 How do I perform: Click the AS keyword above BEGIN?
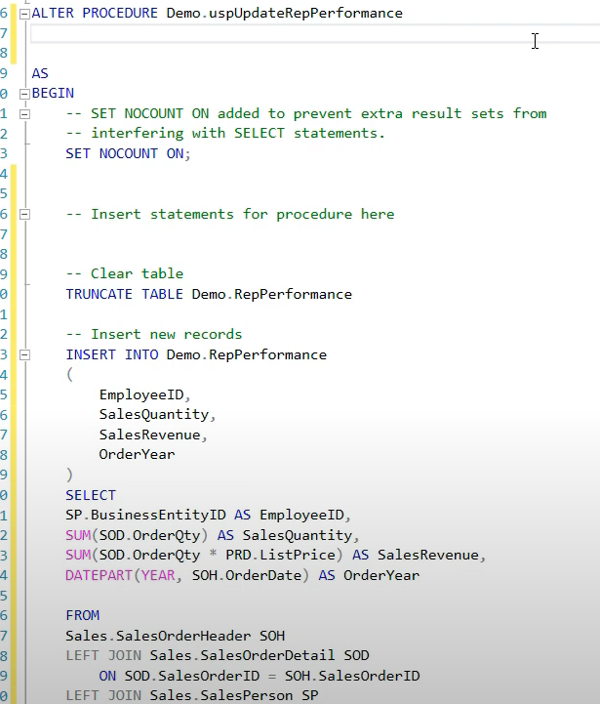click(40, 73)
